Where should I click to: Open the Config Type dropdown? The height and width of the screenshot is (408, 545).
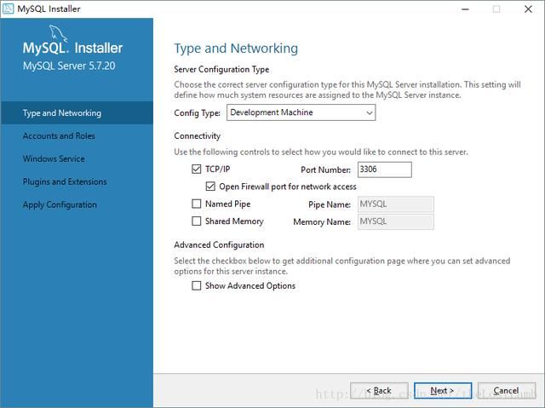tap(301, 112)
